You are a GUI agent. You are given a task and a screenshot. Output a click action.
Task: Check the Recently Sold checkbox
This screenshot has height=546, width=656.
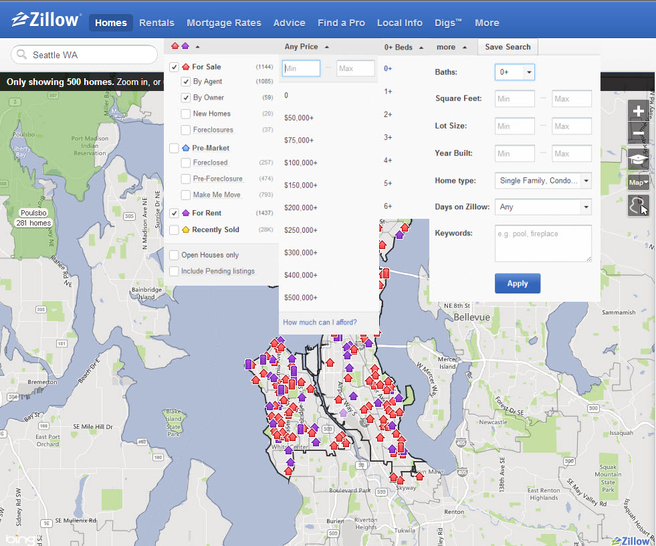click(174, 230)
